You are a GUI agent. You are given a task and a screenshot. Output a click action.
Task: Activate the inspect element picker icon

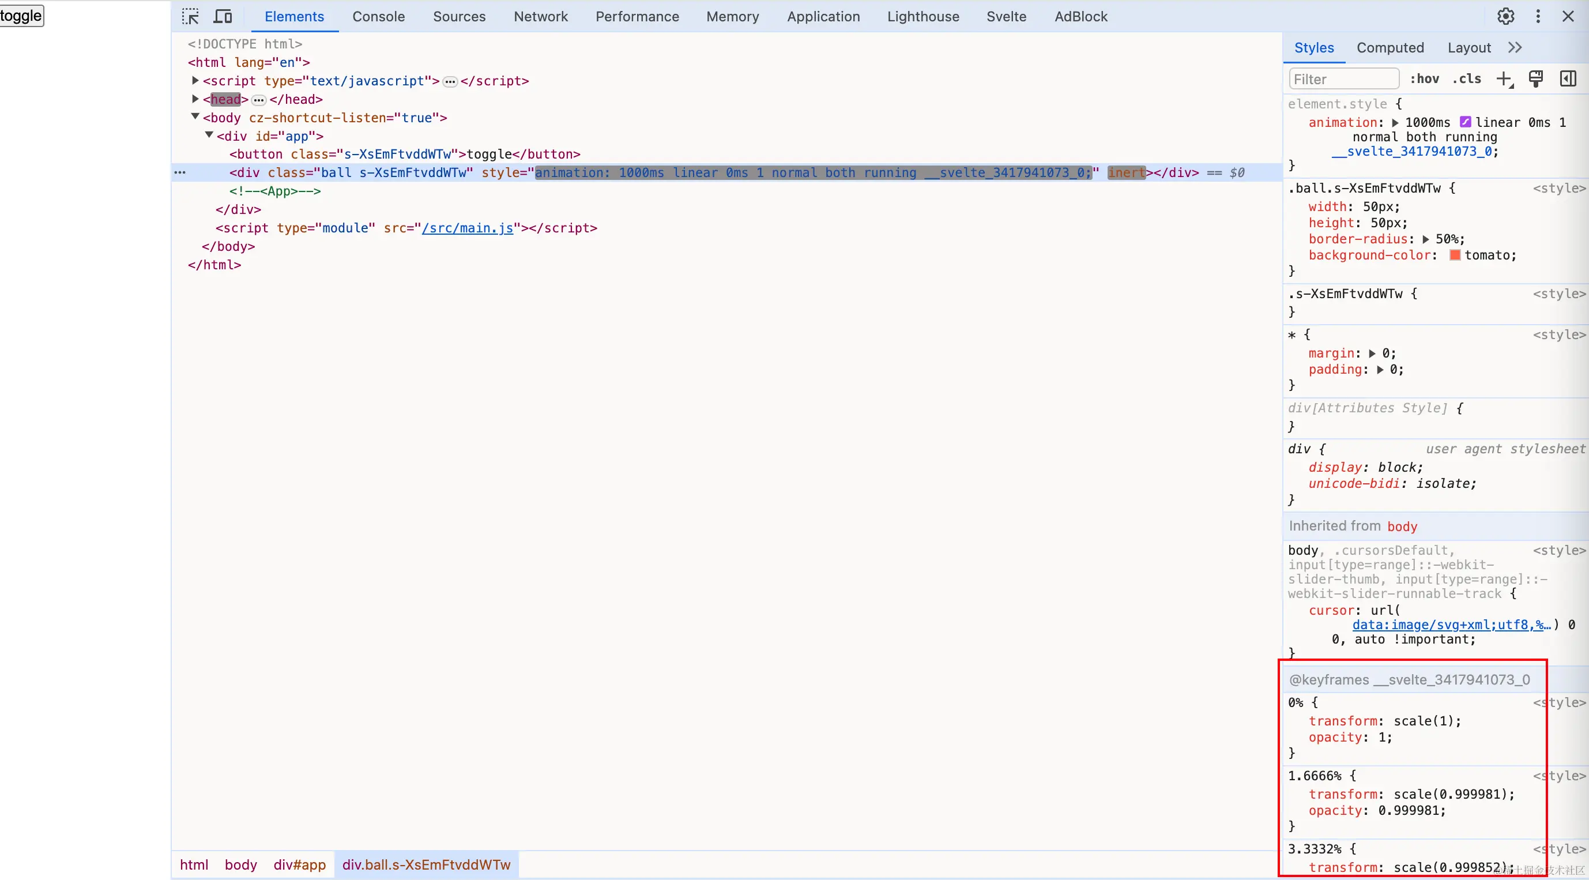coord(190,17)
